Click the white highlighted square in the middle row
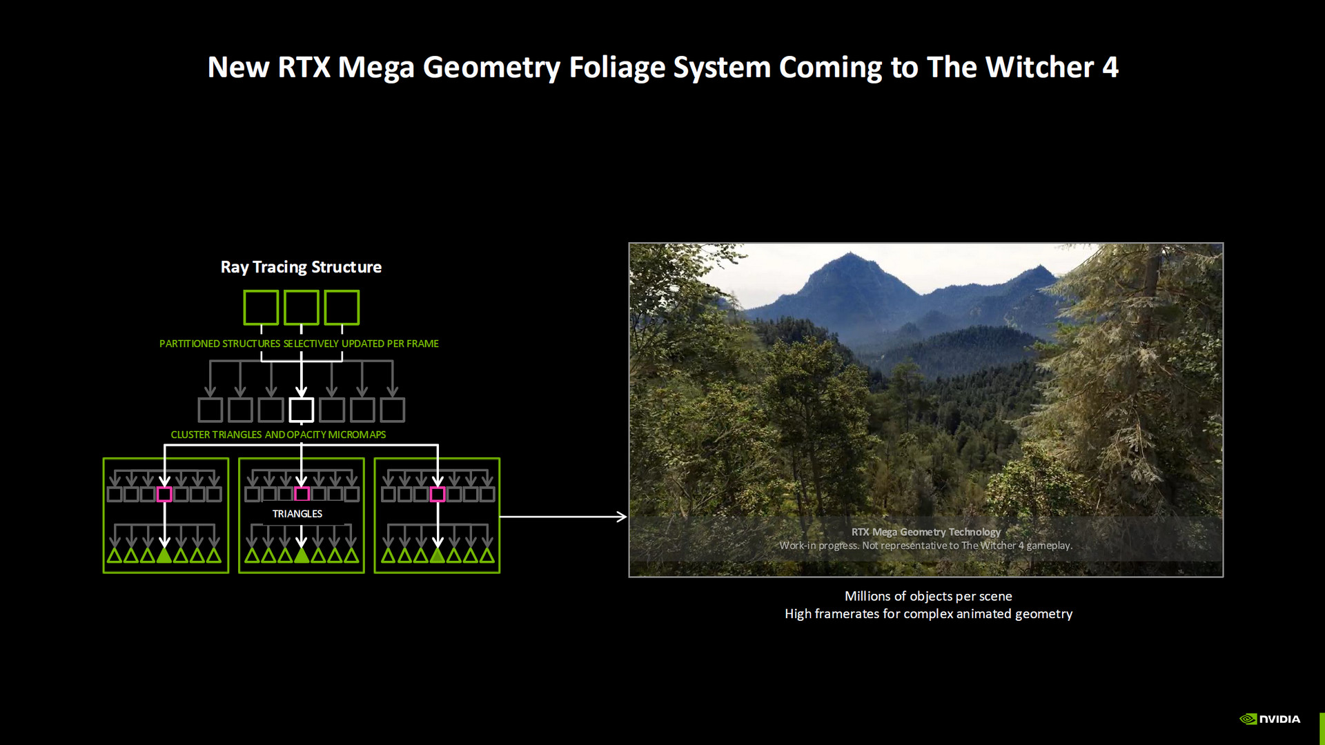The height and width of the screenshot is (745, 1325). point(301,410)
